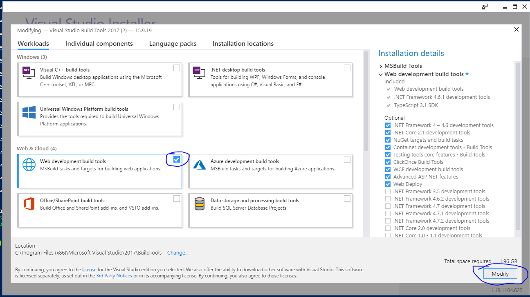530x297 pixels.
Task: Click the Web development globe icon
Action: pos(29,164)
